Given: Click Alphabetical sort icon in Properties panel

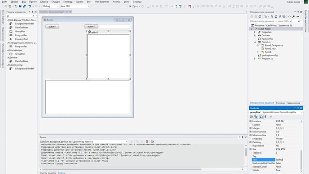Looking at the screenshot, I should tap(256, 117).
